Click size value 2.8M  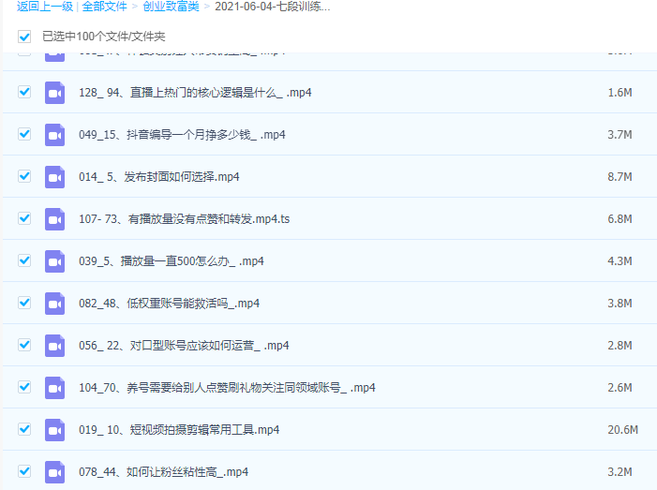click(620, 346)
